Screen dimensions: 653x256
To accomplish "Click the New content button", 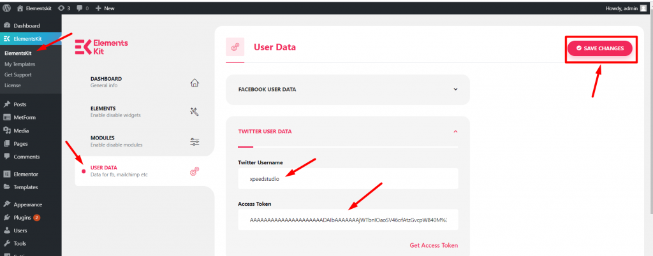I will click(105, 8).
